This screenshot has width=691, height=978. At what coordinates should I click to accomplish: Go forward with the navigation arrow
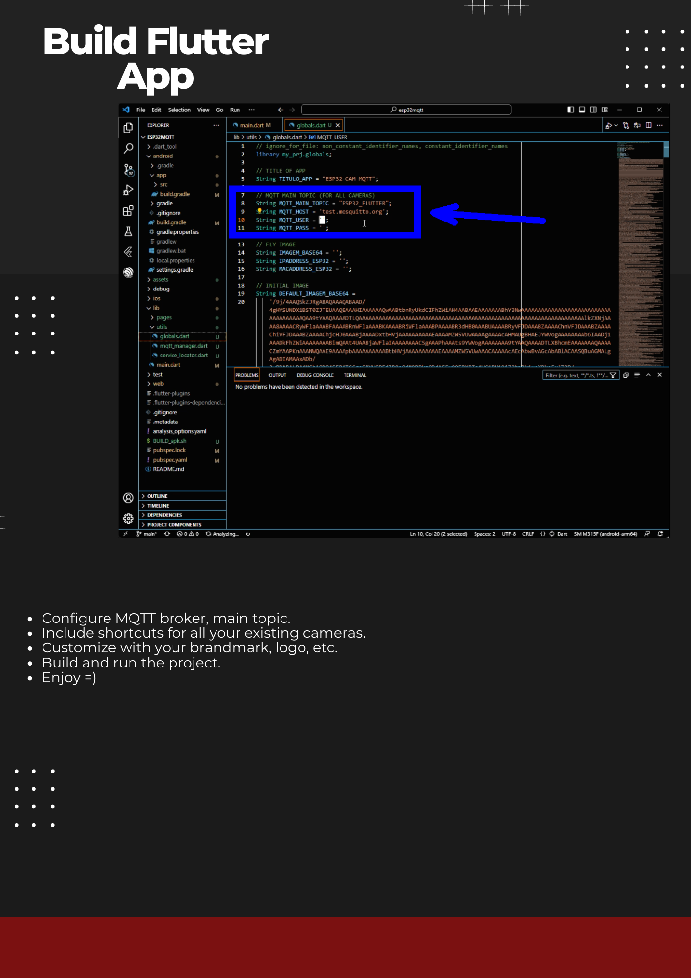point(292,110)
